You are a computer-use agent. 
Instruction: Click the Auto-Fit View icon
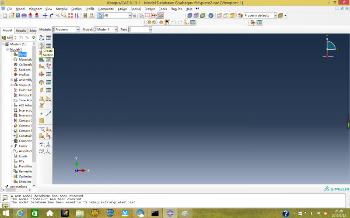(x=70, y=15)
